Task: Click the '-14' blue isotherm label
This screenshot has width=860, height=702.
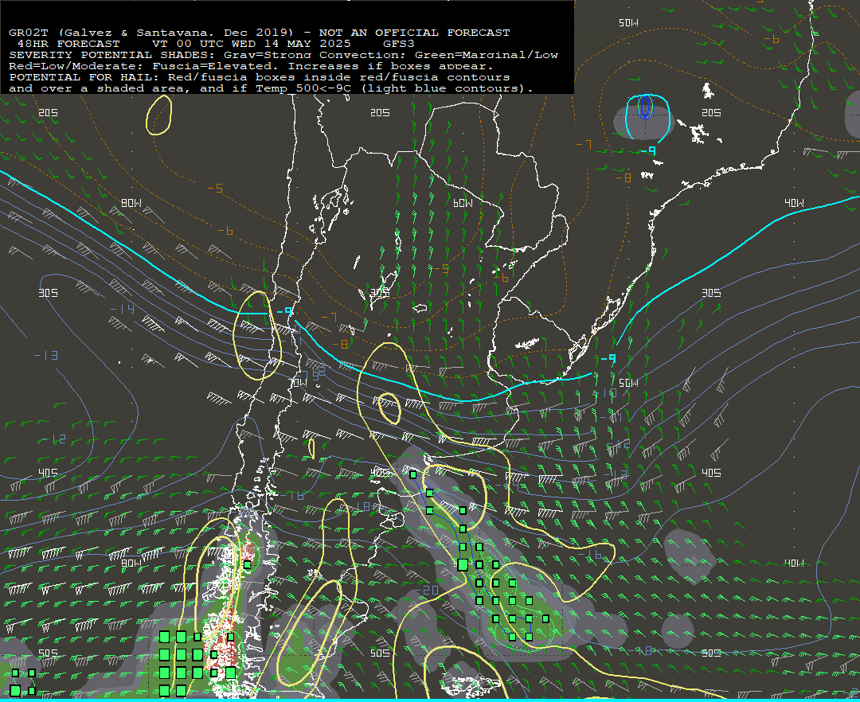Action: pyautogui.click(x=123, y=310)
